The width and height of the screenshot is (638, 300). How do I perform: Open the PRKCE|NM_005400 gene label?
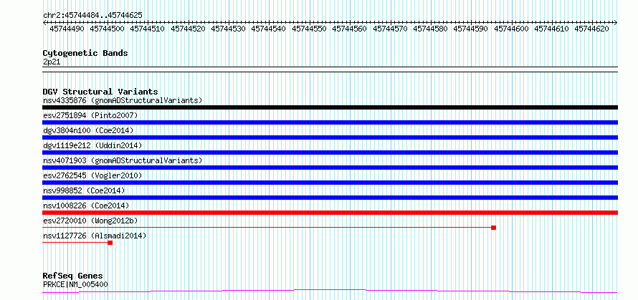coord(75,284)
